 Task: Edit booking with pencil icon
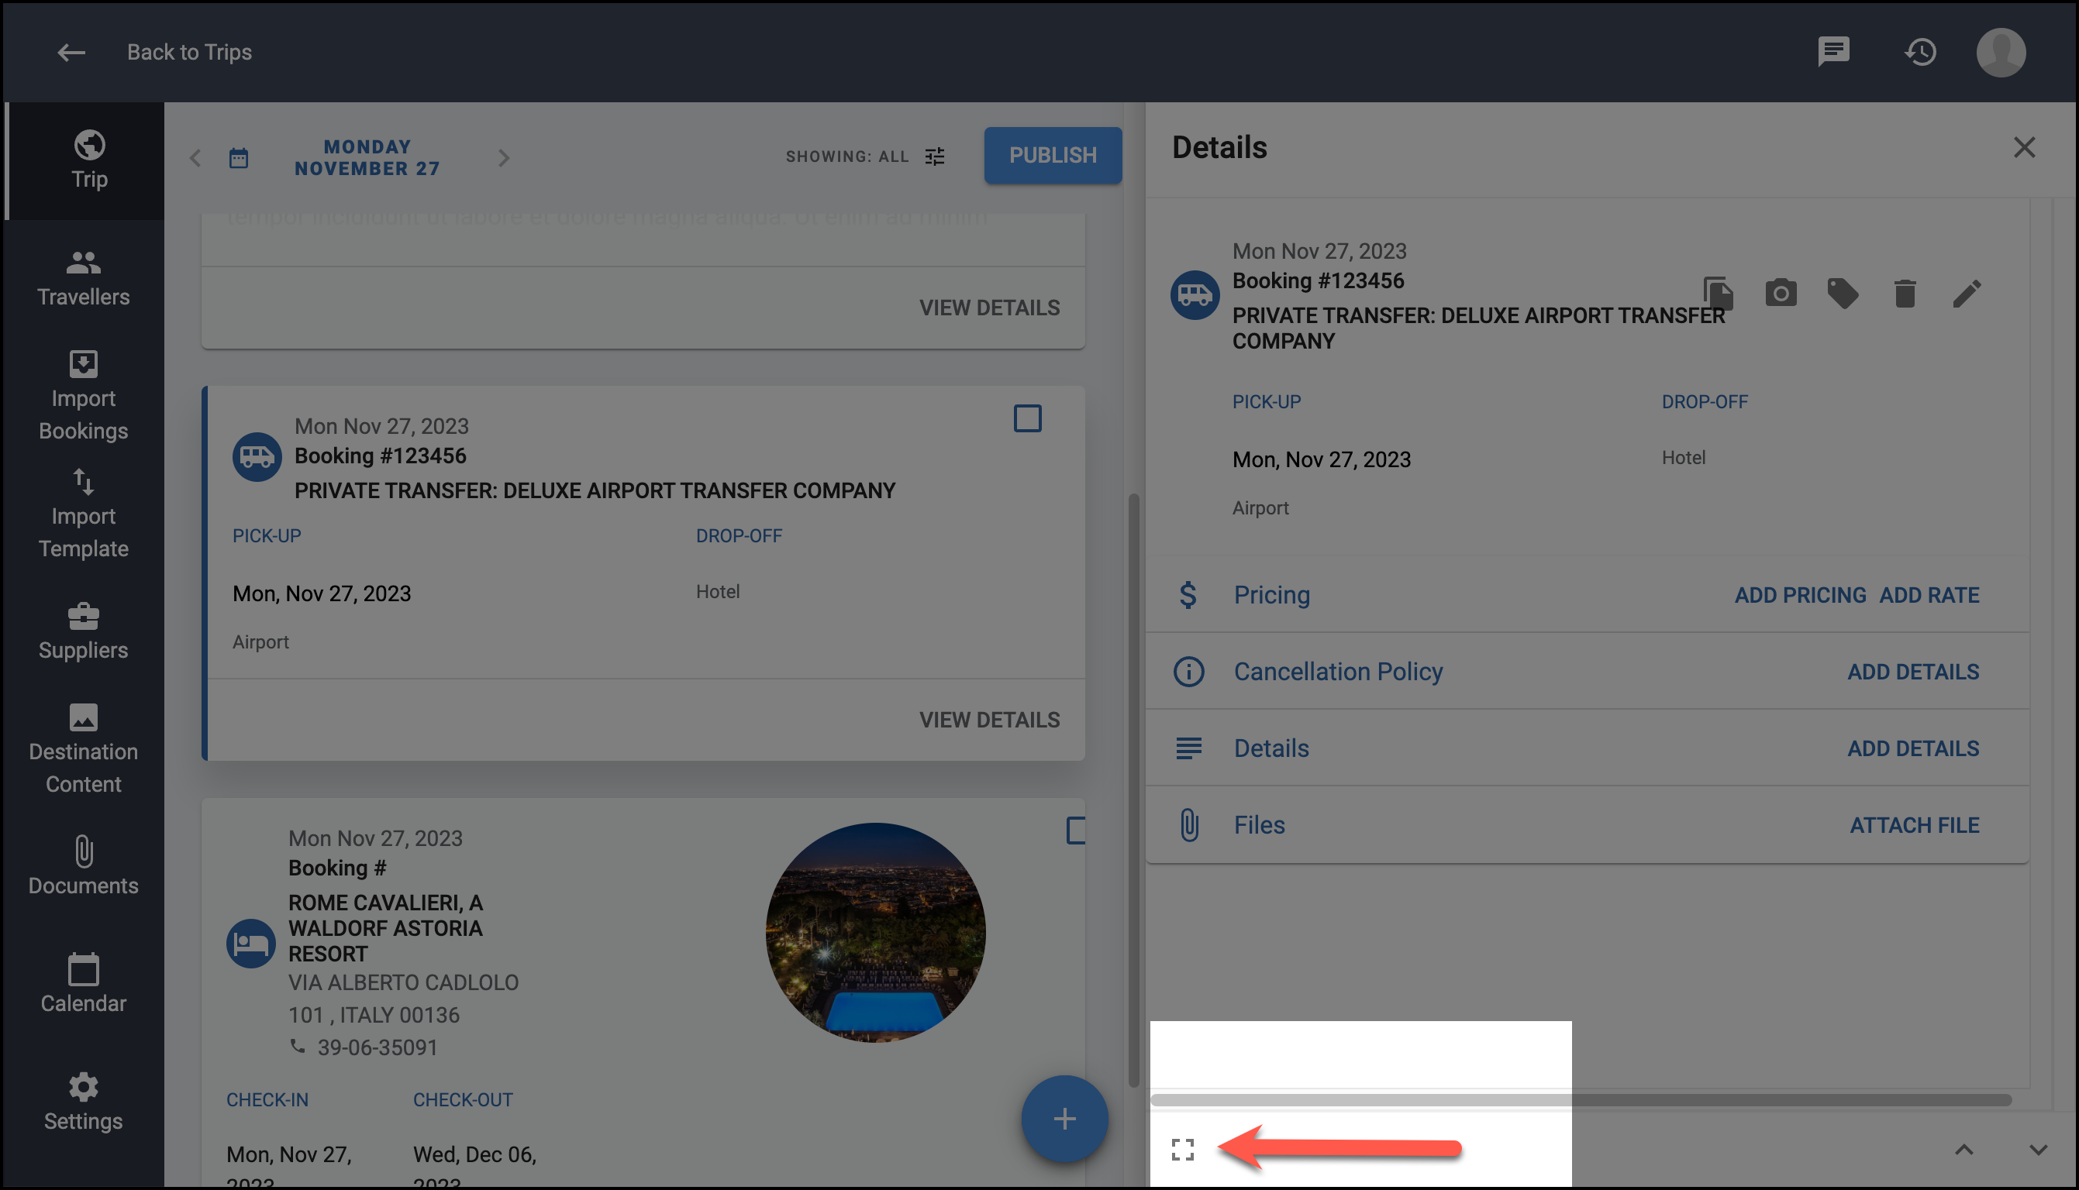pos(1967,294)
